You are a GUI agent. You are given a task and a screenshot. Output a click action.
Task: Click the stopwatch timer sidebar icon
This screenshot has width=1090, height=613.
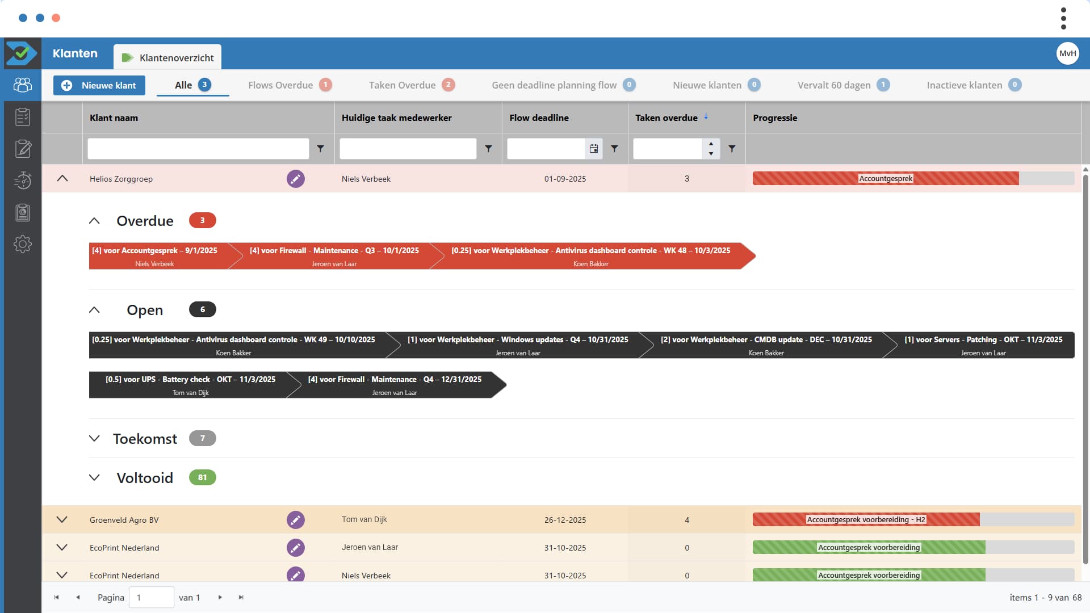(x=22, y=180)
